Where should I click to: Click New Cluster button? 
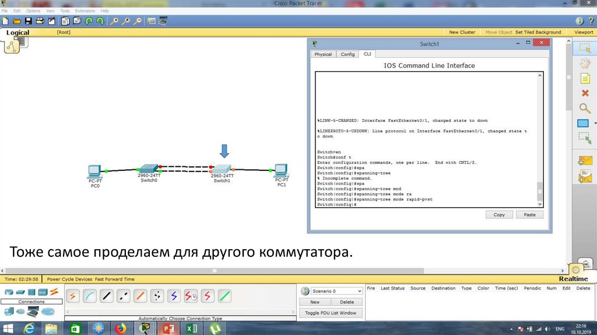coord(462,33)
